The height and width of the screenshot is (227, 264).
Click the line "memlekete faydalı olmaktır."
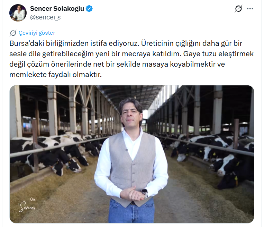56,75
